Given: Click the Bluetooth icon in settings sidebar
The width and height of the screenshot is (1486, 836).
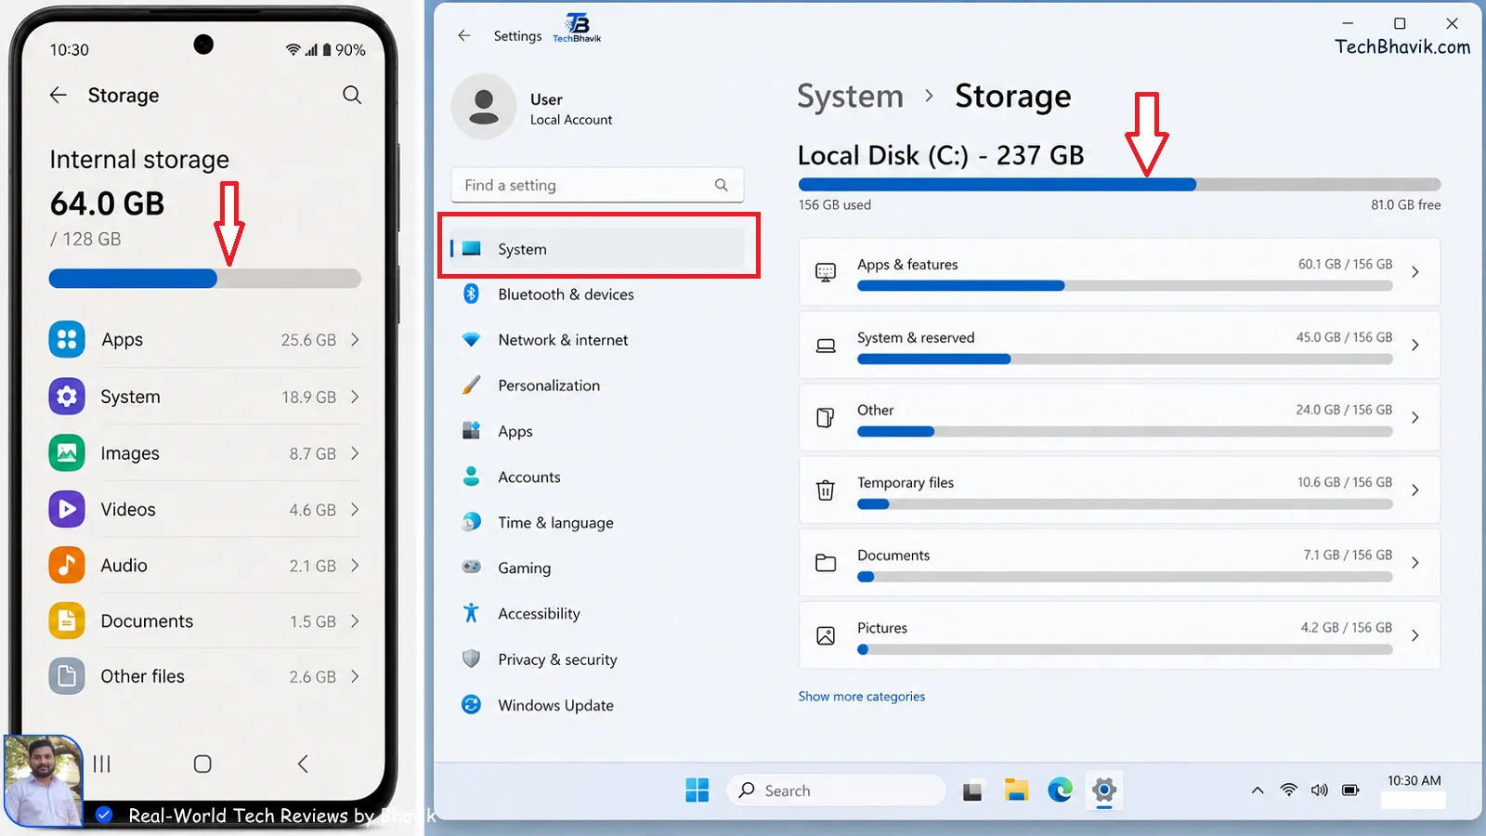Looking at the screenshot, I should [471, 294].
